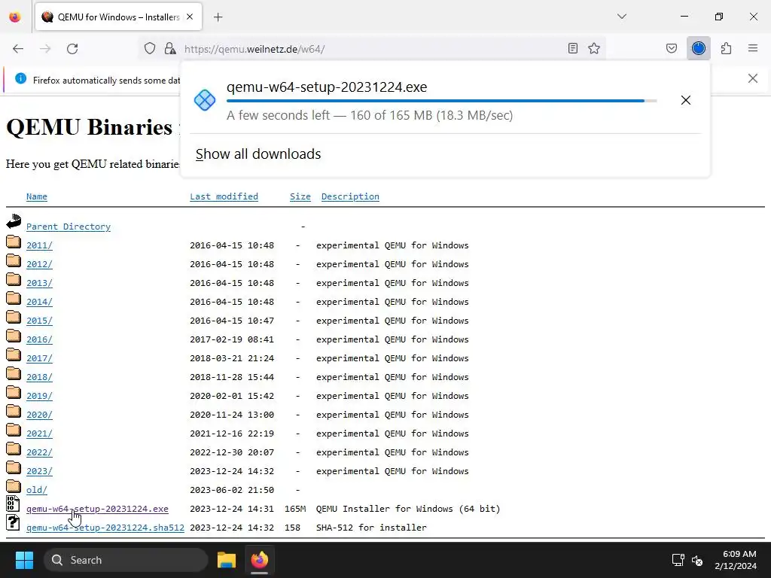Sort listing by Last modified

[224, 196]
